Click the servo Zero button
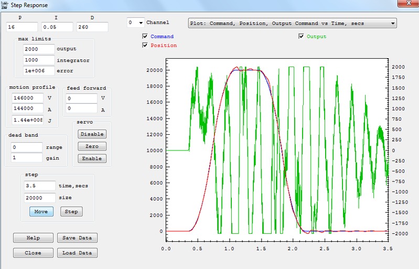 click(x=92, y=146)
